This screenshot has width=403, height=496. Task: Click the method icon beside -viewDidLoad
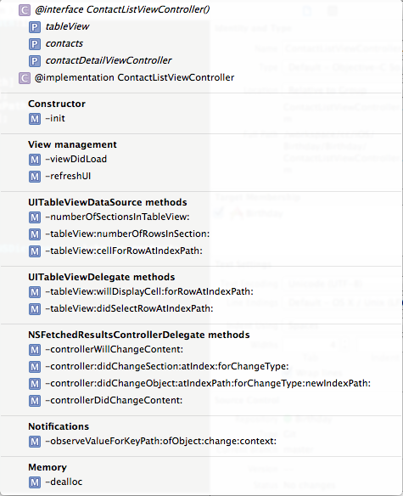tap(35, 160)
